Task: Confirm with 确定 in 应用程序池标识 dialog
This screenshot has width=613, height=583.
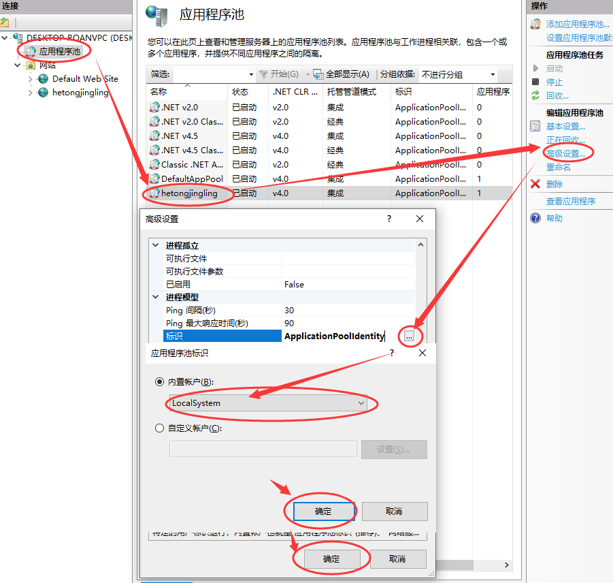Action: (324, 511)
